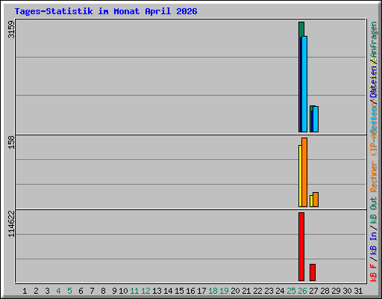Image resolution: width=382 pixels, height=299 pixels.
Task: Click day label 15 on the x-axis
Action: [x=179, y=291]
